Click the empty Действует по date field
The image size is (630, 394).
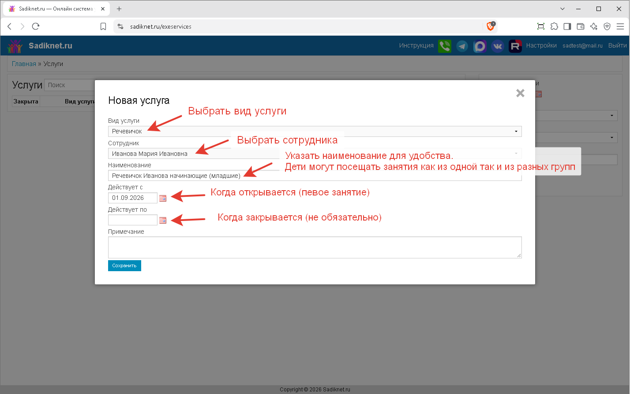tap(133, 220)
